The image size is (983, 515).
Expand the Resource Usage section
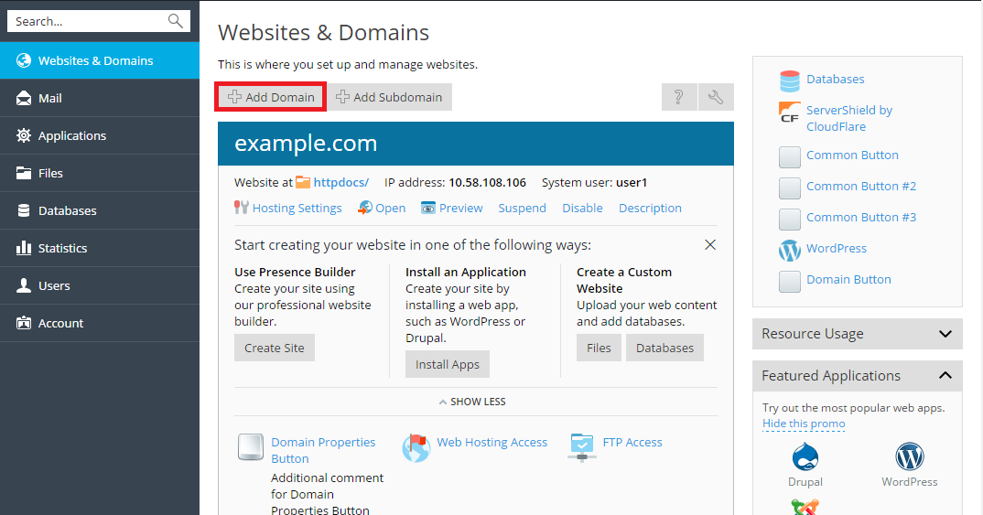click(945, 334)
